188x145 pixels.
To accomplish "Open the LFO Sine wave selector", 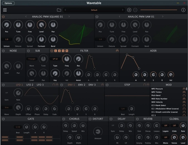I will [x=7, y=107].
